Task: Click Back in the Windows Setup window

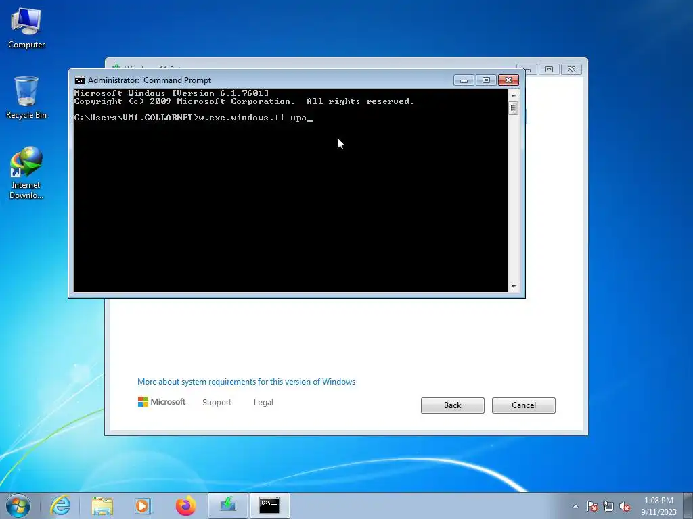Action: pyautogui.click(x=453, y=405)
